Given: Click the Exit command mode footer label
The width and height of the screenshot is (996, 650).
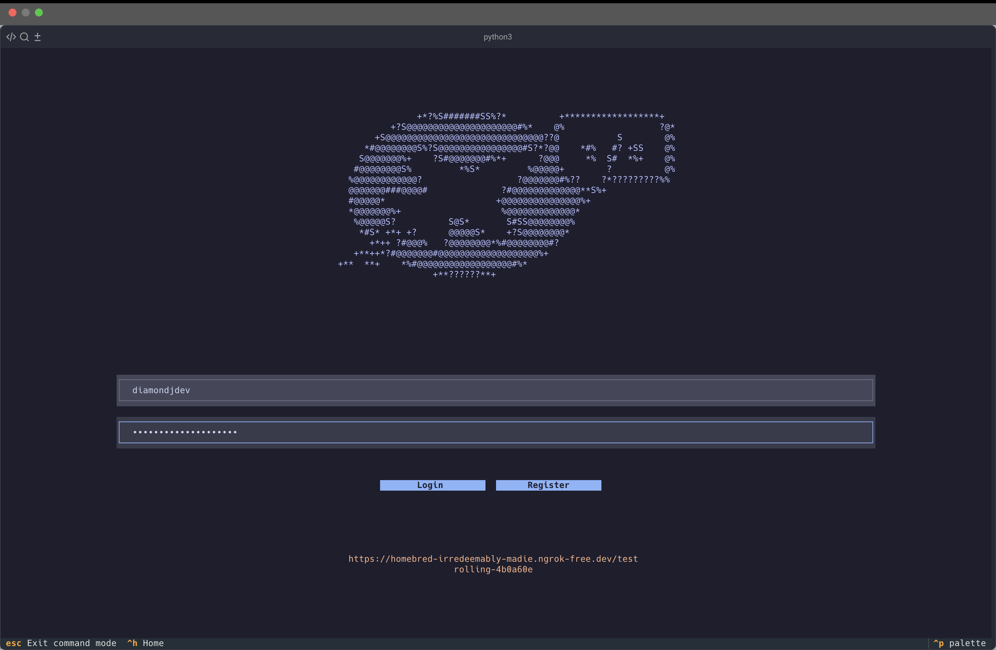Looking at the screenshot, I should coord(71,643).
